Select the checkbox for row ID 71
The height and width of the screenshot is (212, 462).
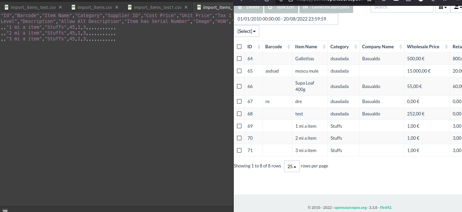pyautogui.click(x=239, y=150)
